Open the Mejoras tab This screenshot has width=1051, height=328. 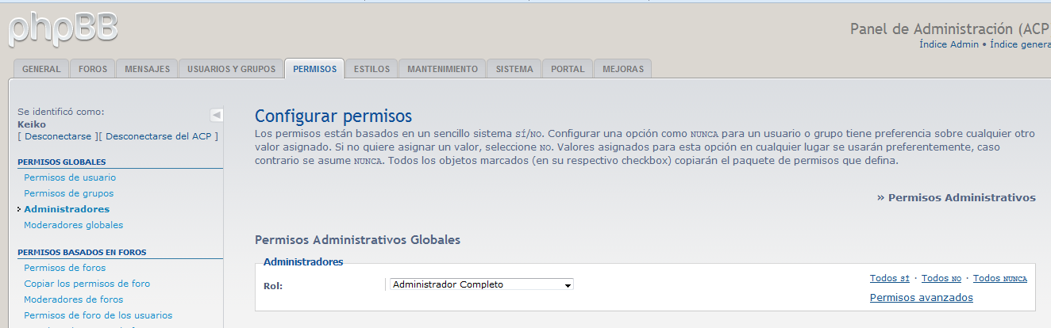[623, 69]
